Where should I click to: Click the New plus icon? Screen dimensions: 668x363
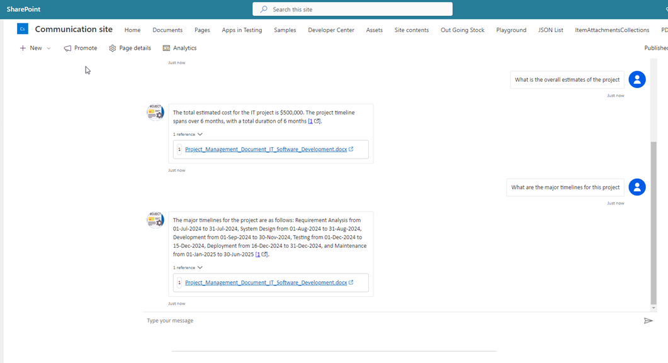(x=23, y=47)
